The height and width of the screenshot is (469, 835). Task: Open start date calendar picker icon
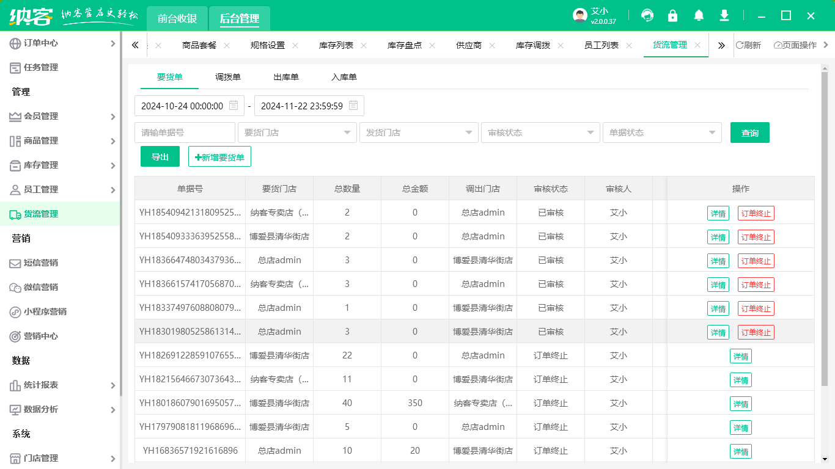(234, 106)
